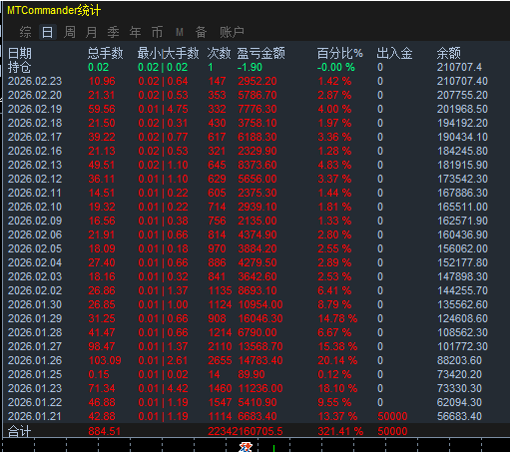Open the 周 weekly statistics tab
This screenshot has width=510, height=452.
point(69,32)
